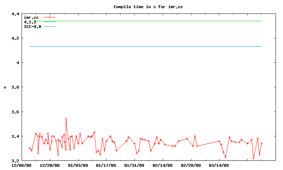The height and width of the screenshot is (170, 283).
Task: Select the ICC-9.0 legend label
Action: [33, 27]
